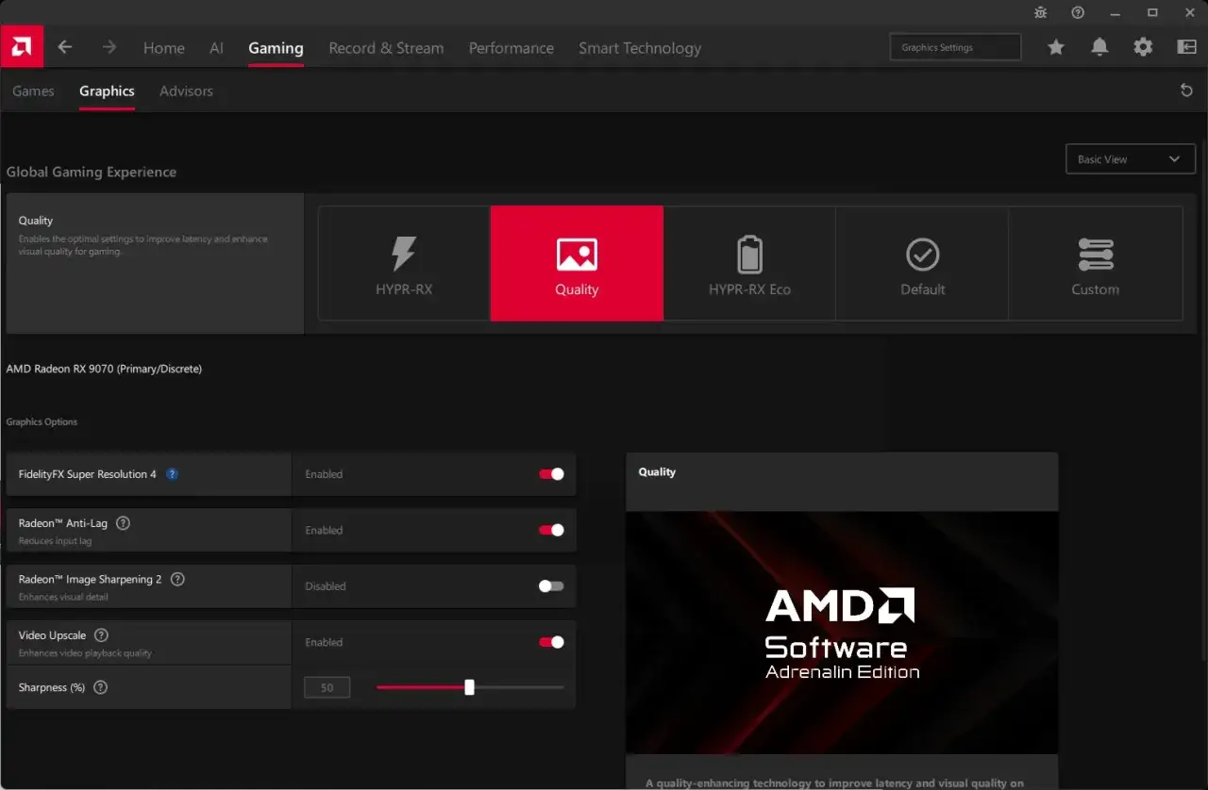Show Sharpness (%) help icon
Image resolution: width=1208 pixels, height=790 pixels.
tap(101, 687)
